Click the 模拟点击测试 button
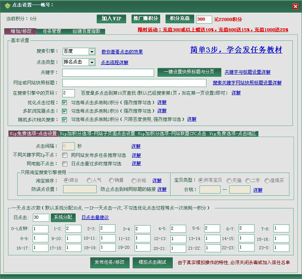302x279 pixels. click(153, 263)
